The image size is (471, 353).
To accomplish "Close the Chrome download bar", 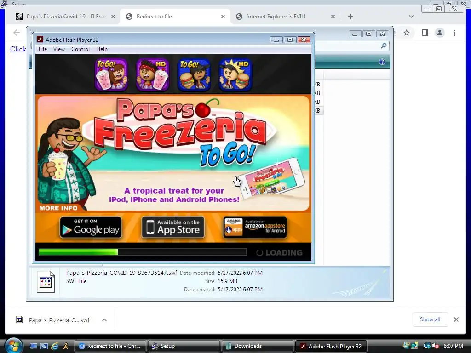I will click(x=456, y=319).
